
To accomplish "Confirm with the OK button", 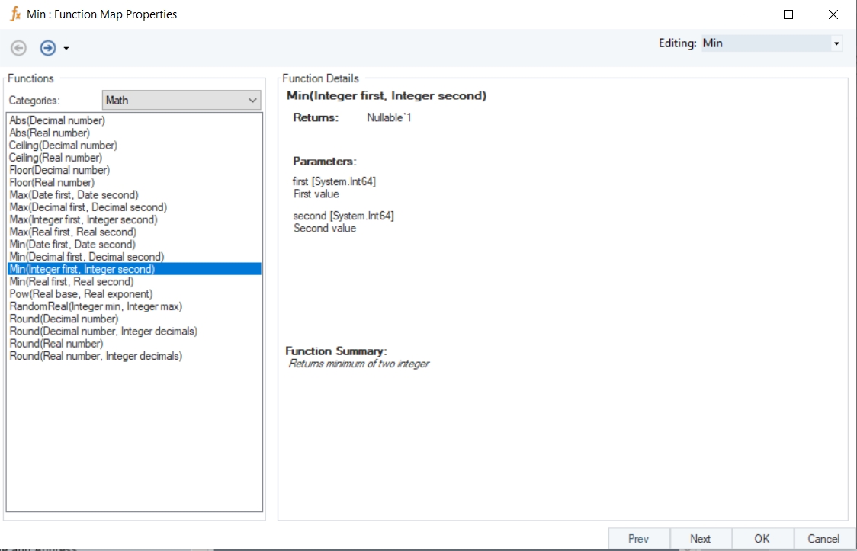I will point(762,538).
